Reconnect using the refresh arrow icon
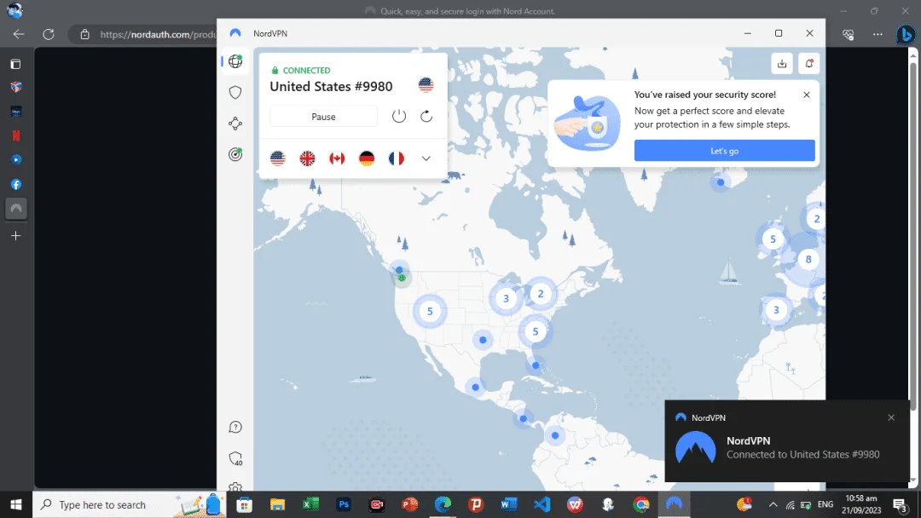Screen dimensions: 921x518 (426, 116)
